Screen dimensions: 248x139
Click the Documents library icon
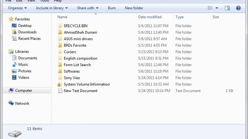(x=14, y=58)
